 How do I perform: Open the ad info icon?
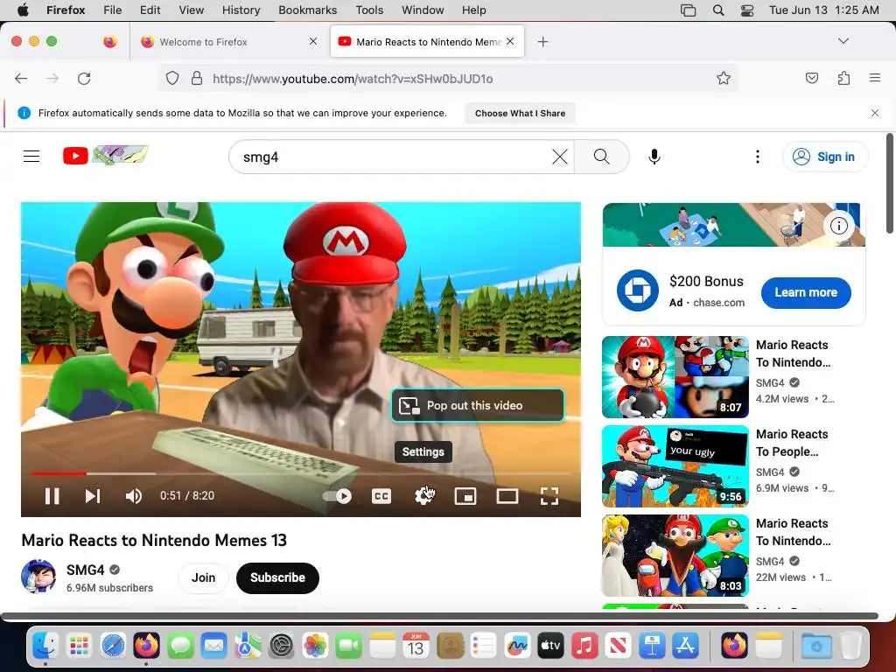[838, 226]
